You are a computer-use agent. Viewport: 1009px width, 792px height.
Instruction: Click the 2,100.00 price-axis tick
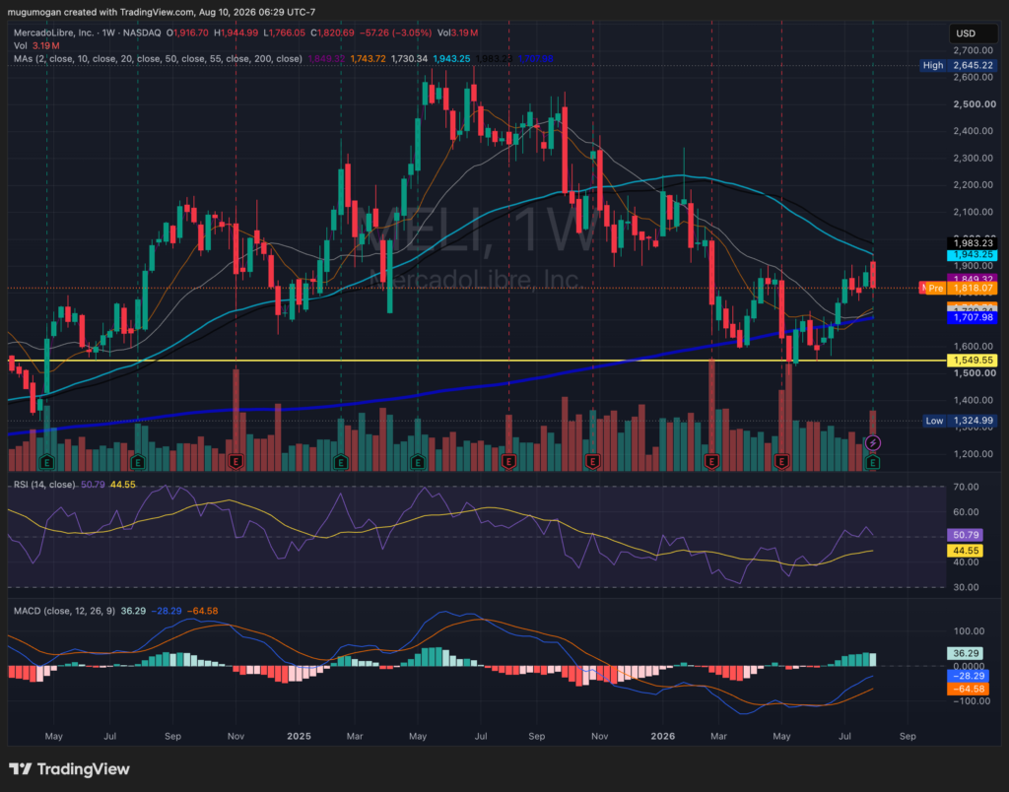(974, 213)
